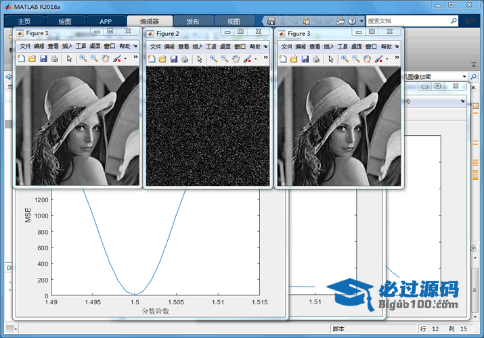This screenshot has width=484, height=338.
Task: Select the Brush data tool in Figure 1
Action: [117, 59]
